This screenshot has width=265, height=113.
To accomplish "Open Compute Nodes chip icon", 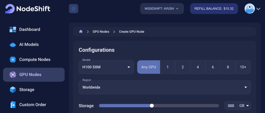I will (x=13, y=59).
